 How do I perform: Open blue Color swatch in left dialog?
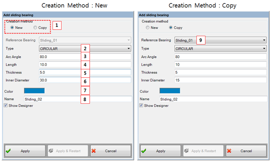point(34,91)
